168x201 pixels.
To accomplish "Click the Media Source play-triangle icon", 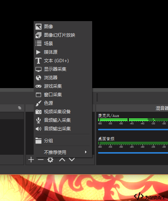I will click(x=38, y=52).
